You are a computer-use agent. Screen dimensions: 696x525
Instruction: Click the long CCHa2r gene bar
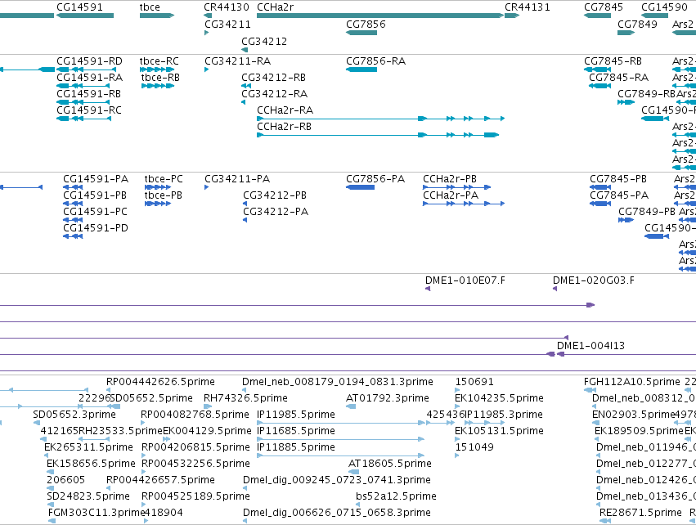coord(380,16)
